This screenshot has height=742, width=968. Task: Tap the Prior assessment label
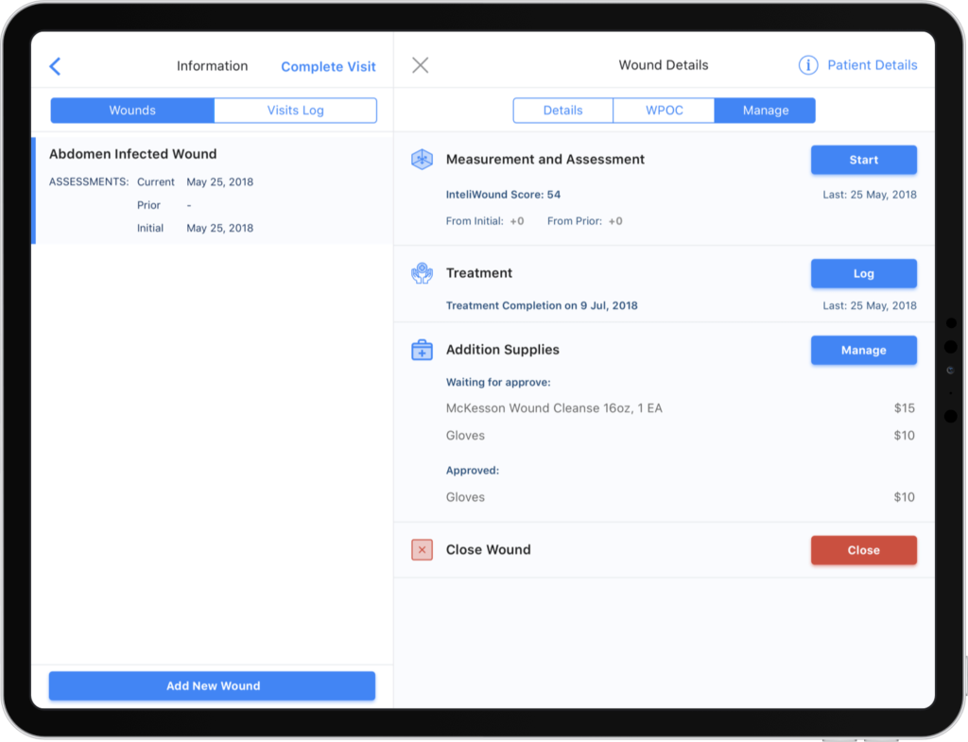148,205
